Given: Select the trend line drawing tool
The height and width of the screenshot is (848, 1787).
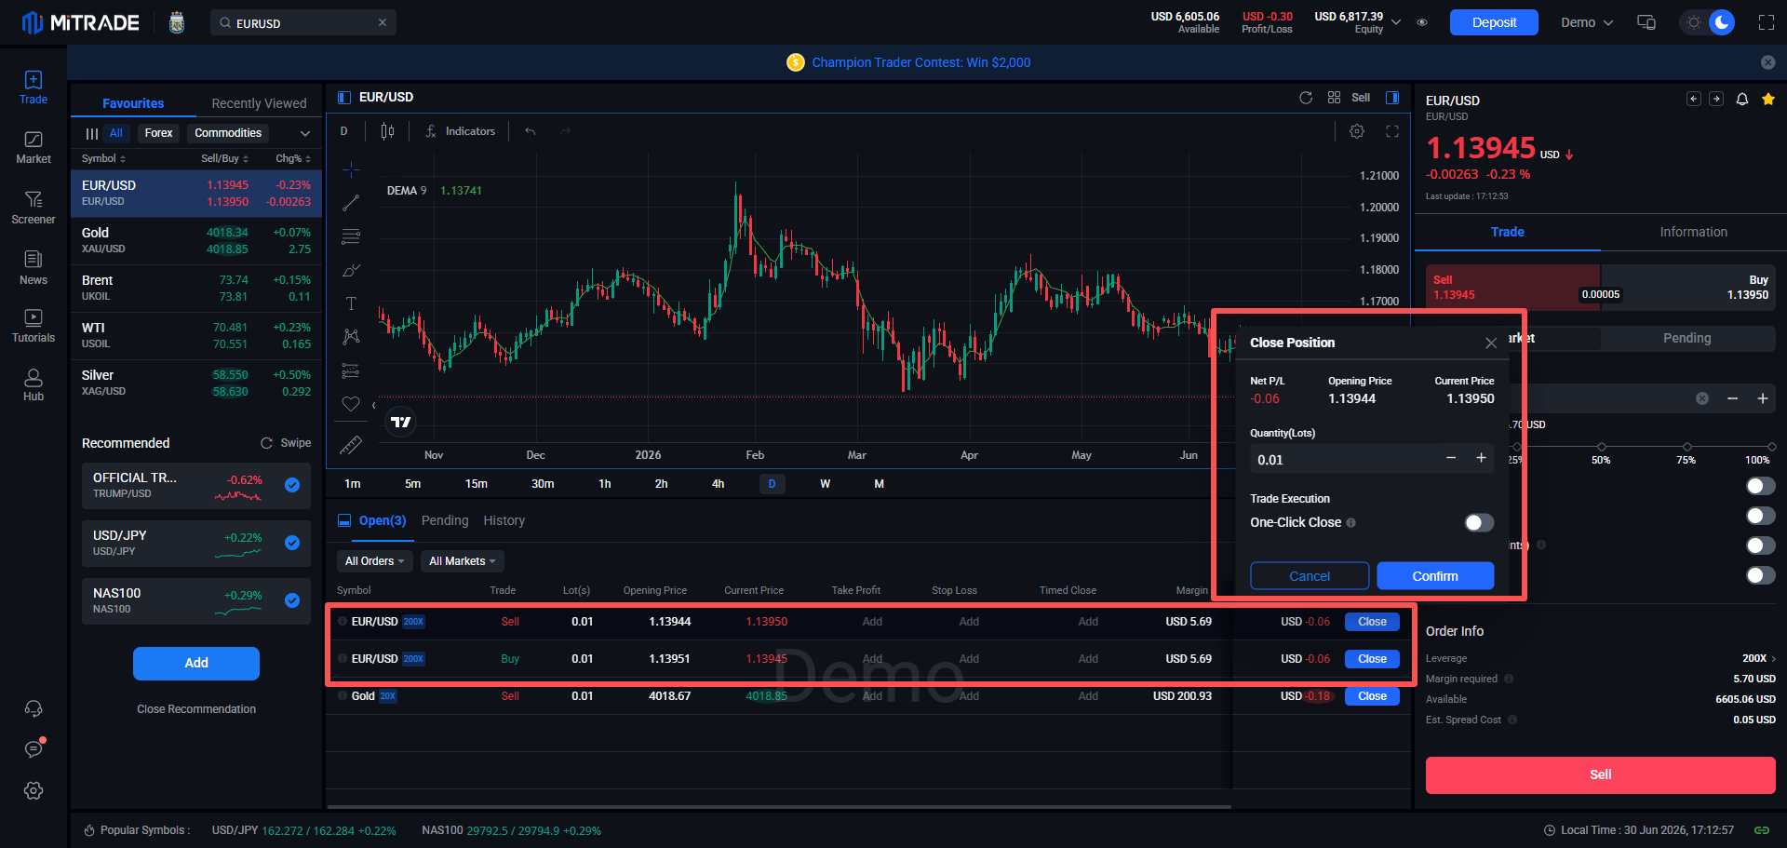Looking at the screenshot, I should click(x=351, y=203).
